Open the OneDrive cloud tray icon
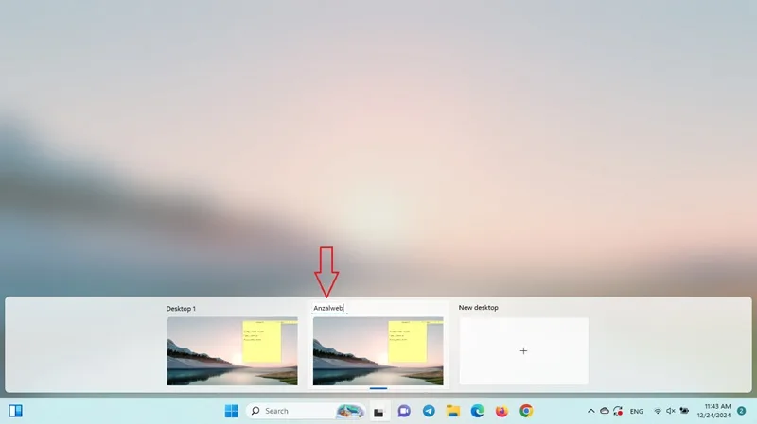Screen dimensions: 757x424 [605, 411]
